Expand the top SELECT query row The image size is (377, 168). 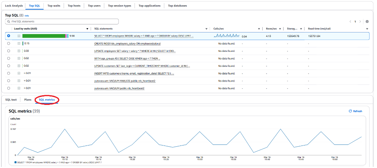(x=19, y=36)
